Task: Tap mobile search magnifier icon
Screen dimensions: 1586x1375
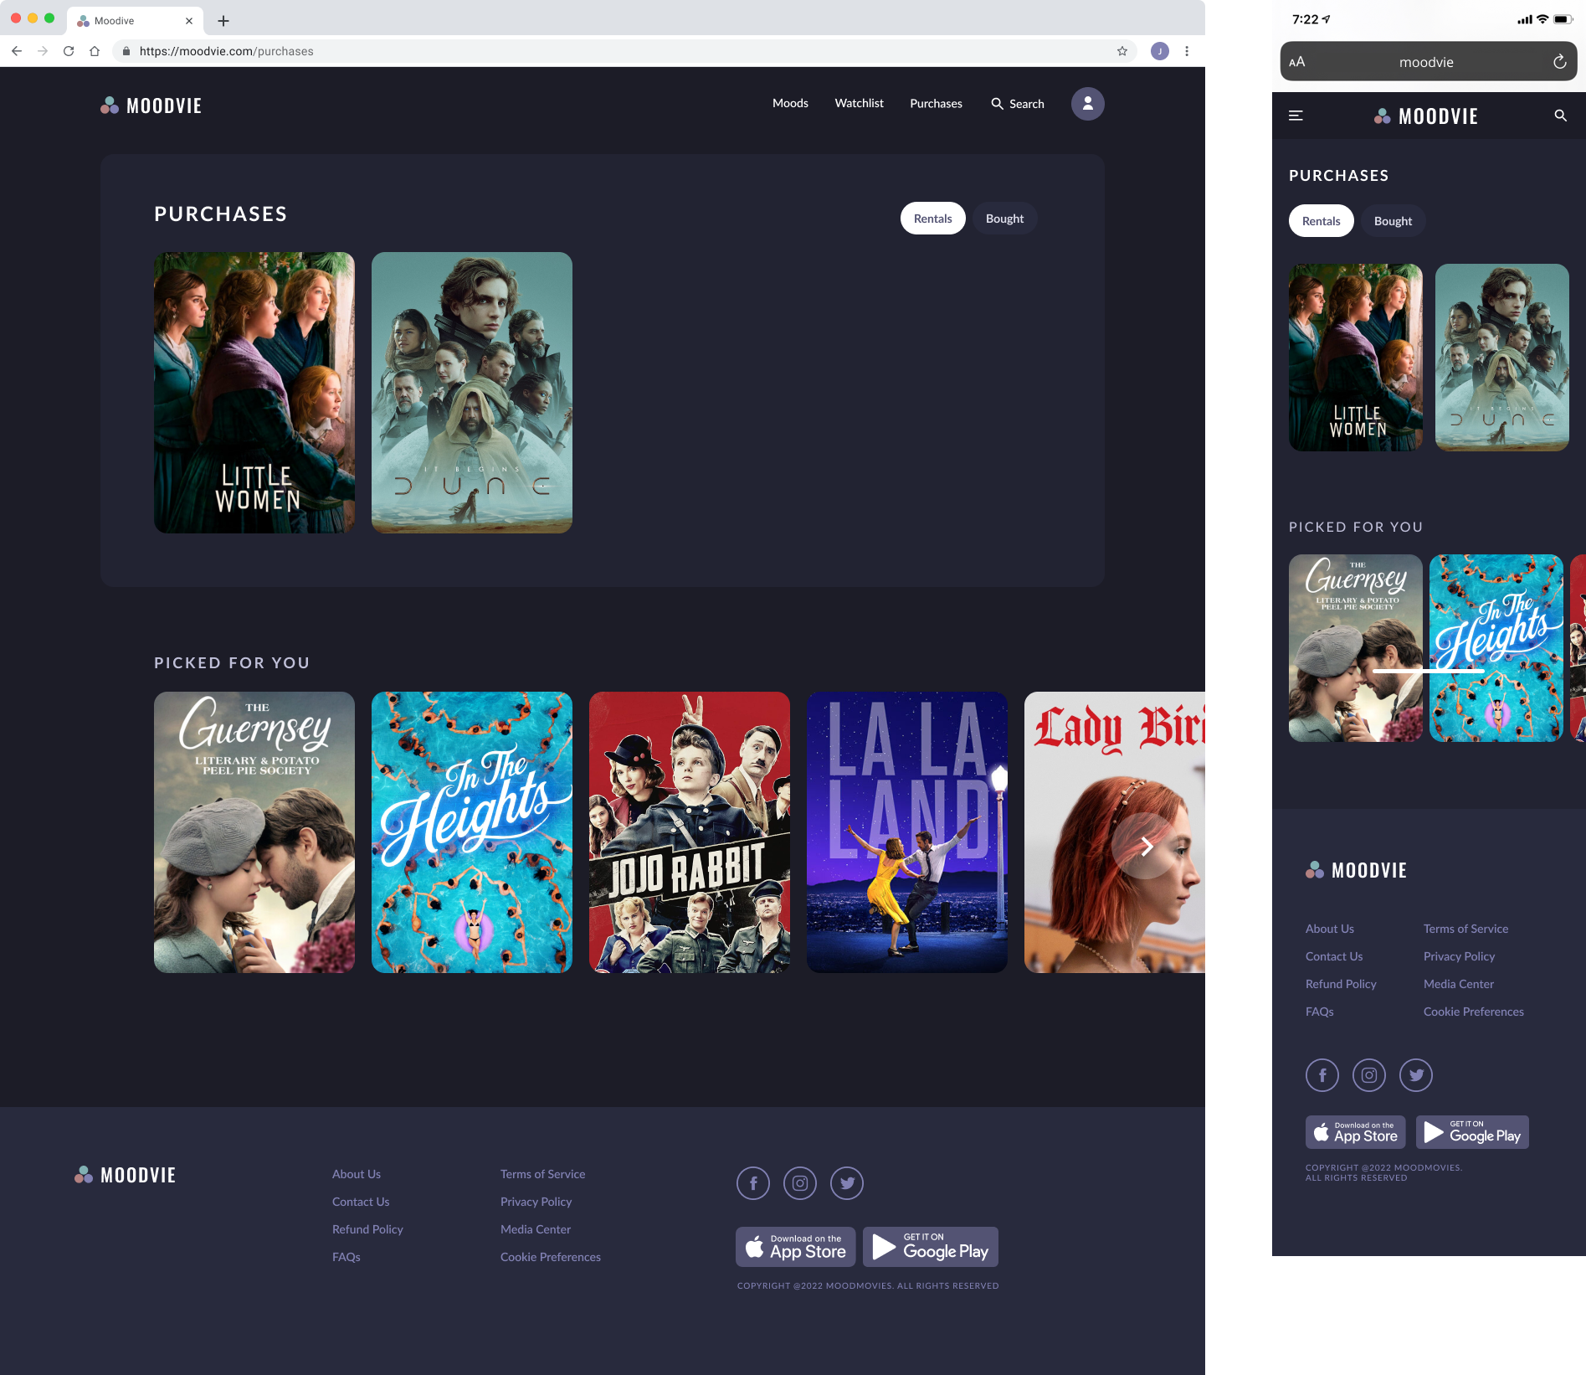Action: (x=1561, y=116)
